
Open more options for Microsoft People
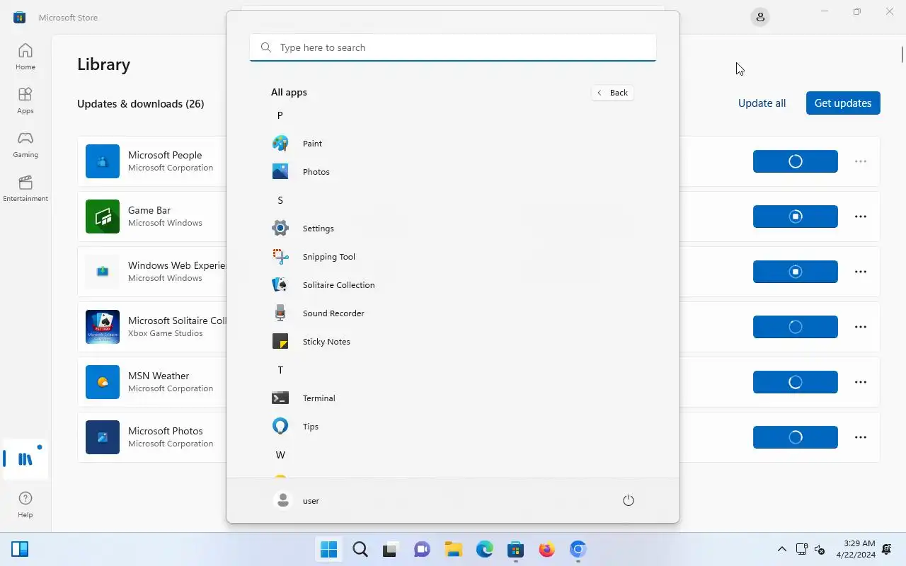click(861, 161)
